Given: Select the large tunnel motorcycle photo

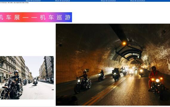Looking at the screenshot, I should 113,64.
